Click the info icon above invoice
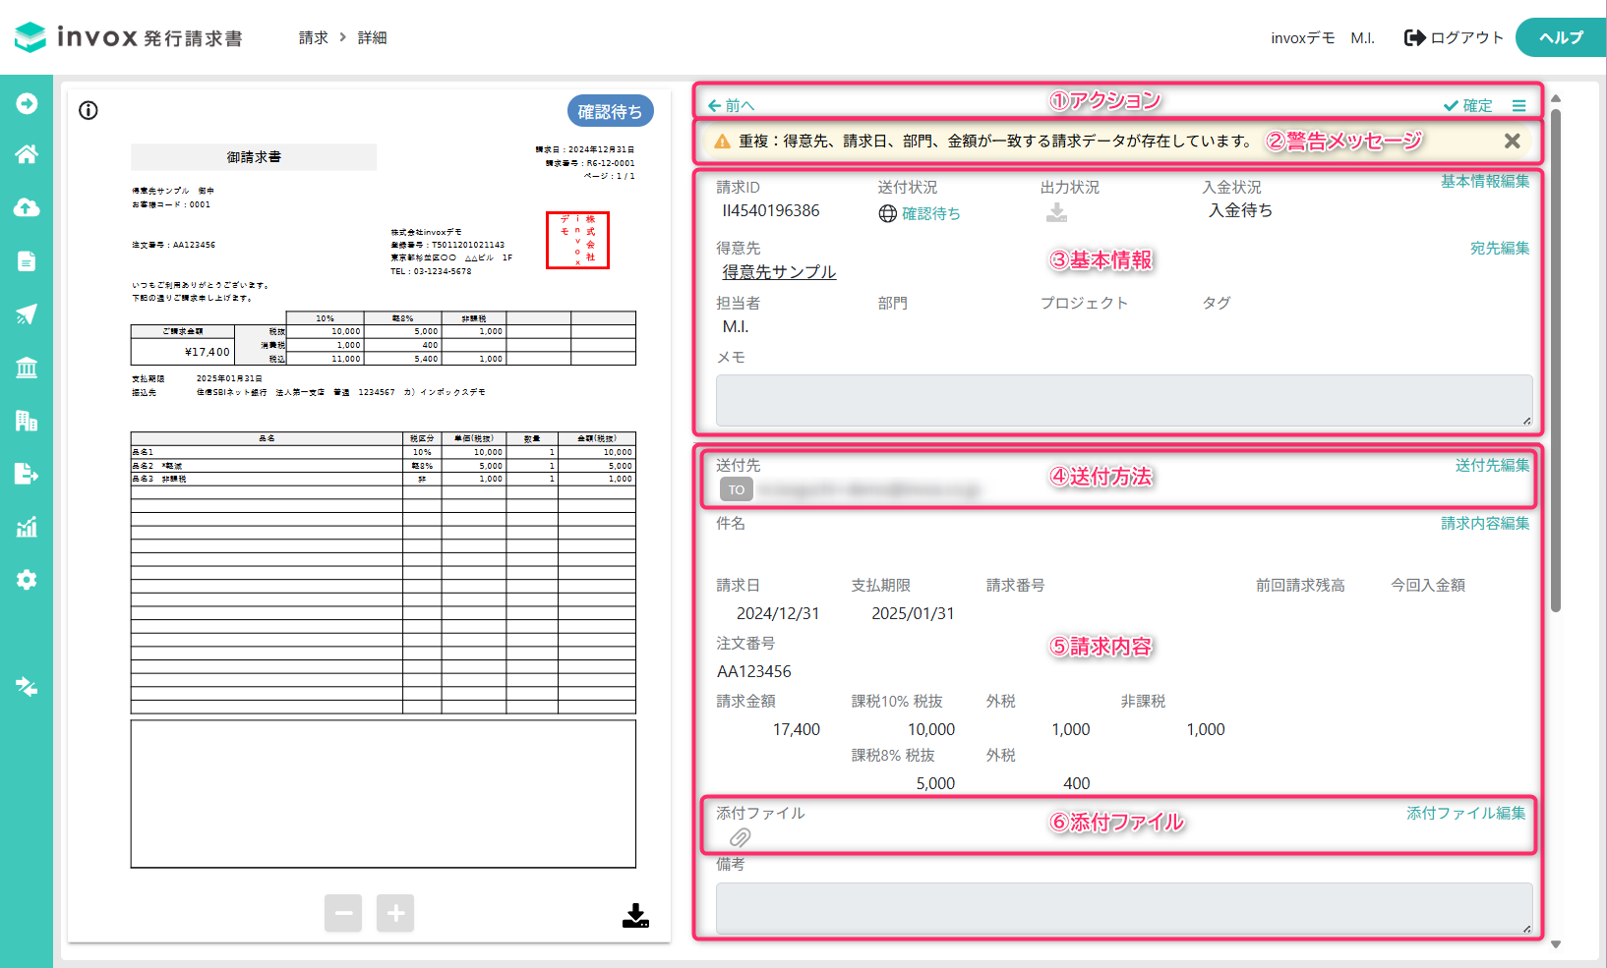This screenshot has width=1607, height=968. tap(89, 110)
